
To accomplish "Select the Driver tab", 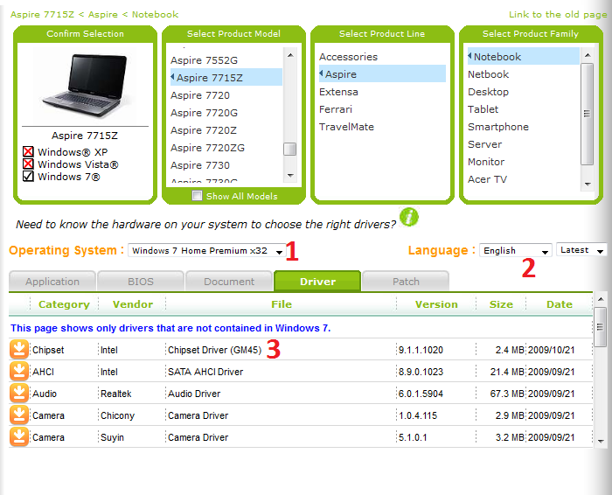I will (x=317, y=282).
